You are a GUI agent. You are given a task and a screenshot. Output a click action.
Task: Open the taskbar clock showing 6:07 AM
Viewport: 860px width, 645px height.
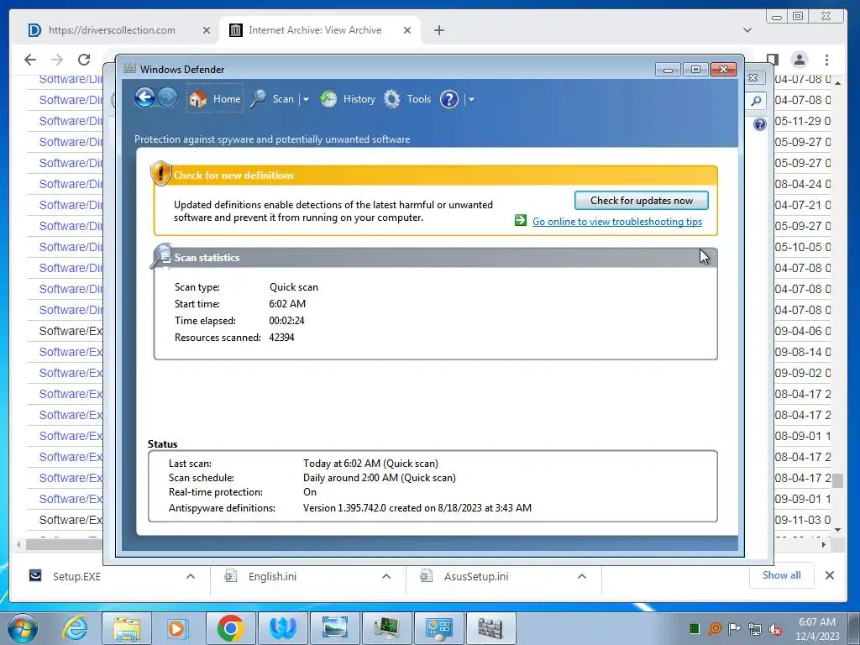(817, 628)
